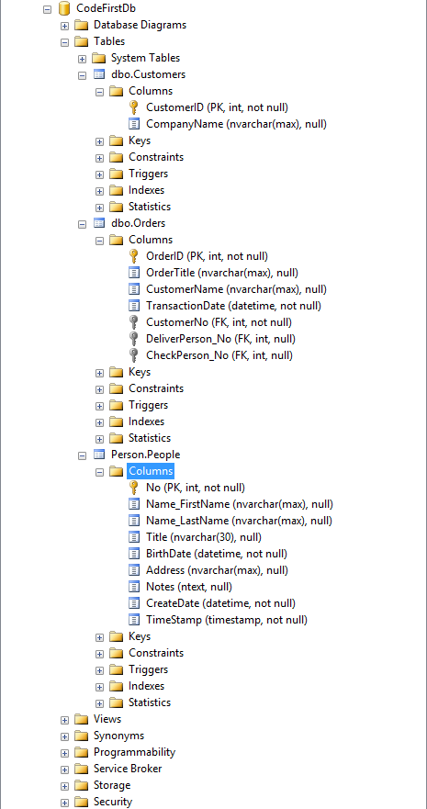Click the Name_LastName column icon

coord(133,521)
